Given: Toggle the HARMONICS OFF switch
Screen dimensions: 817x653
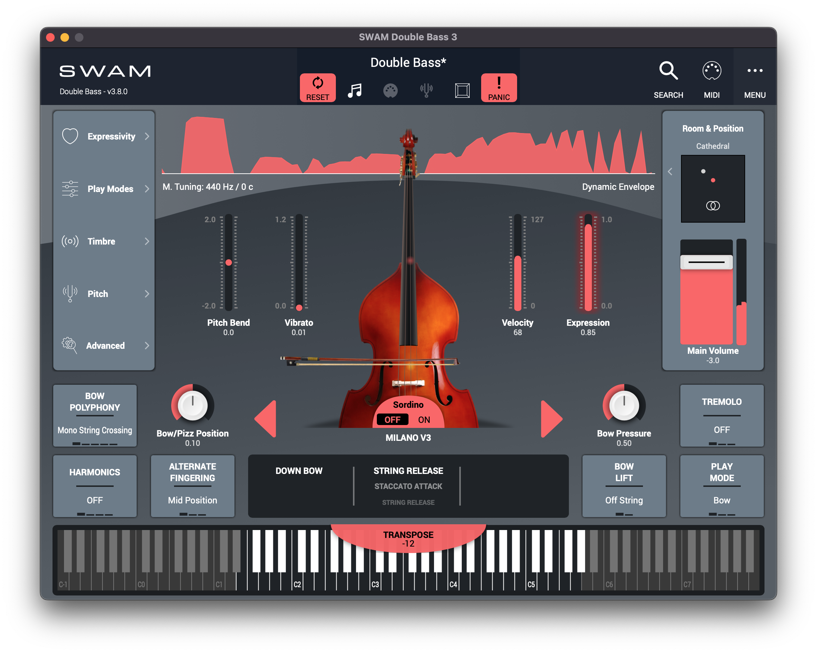Looking at the screenshot, I should coord(95,486).
